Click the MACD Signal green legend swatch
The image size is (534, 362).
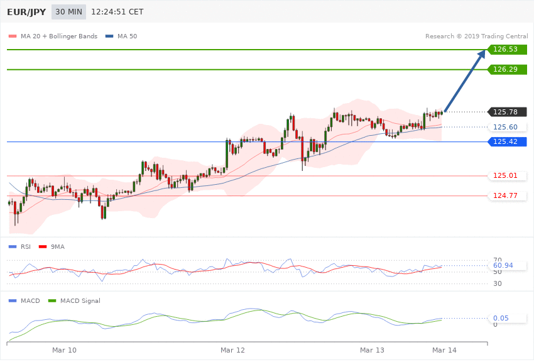click(x=52, y=300)
